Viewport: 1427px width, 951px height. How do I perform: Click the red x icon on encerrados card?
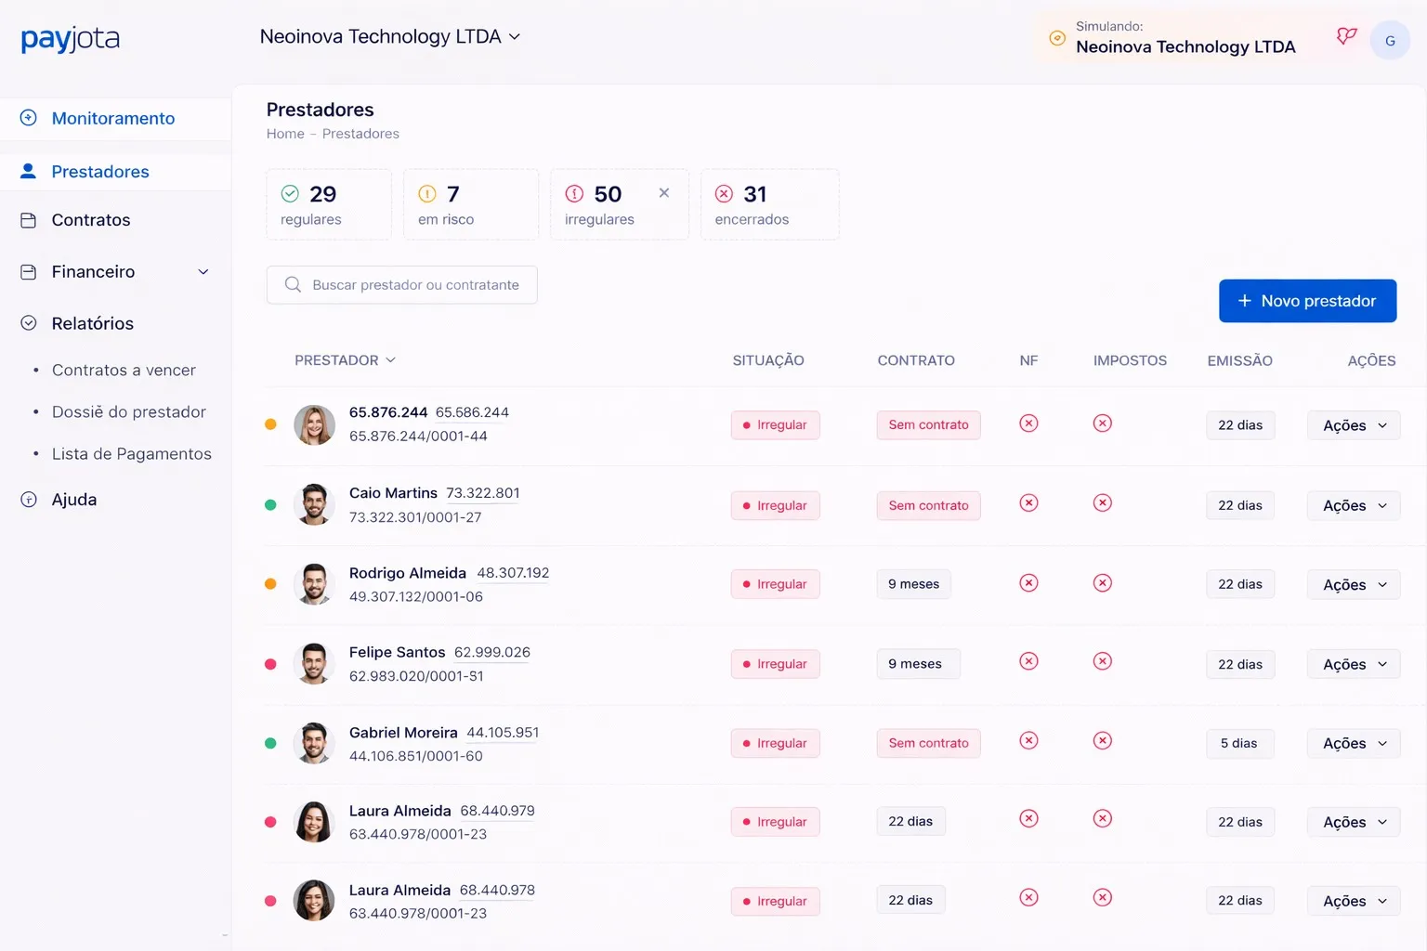pos(724,193)
